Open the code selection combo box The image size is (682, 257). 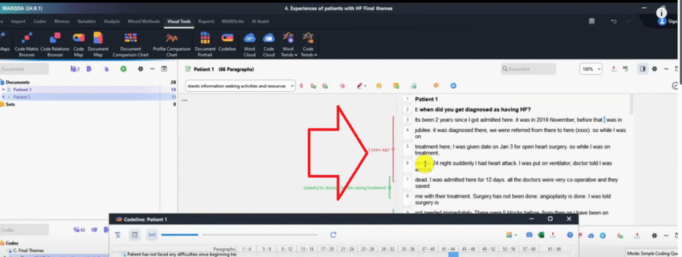pyautogui.click(x=240, y=86)
